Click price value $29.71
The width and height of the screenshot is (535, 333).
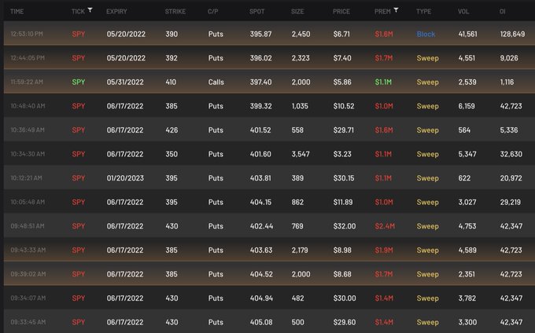pos(344,130)
